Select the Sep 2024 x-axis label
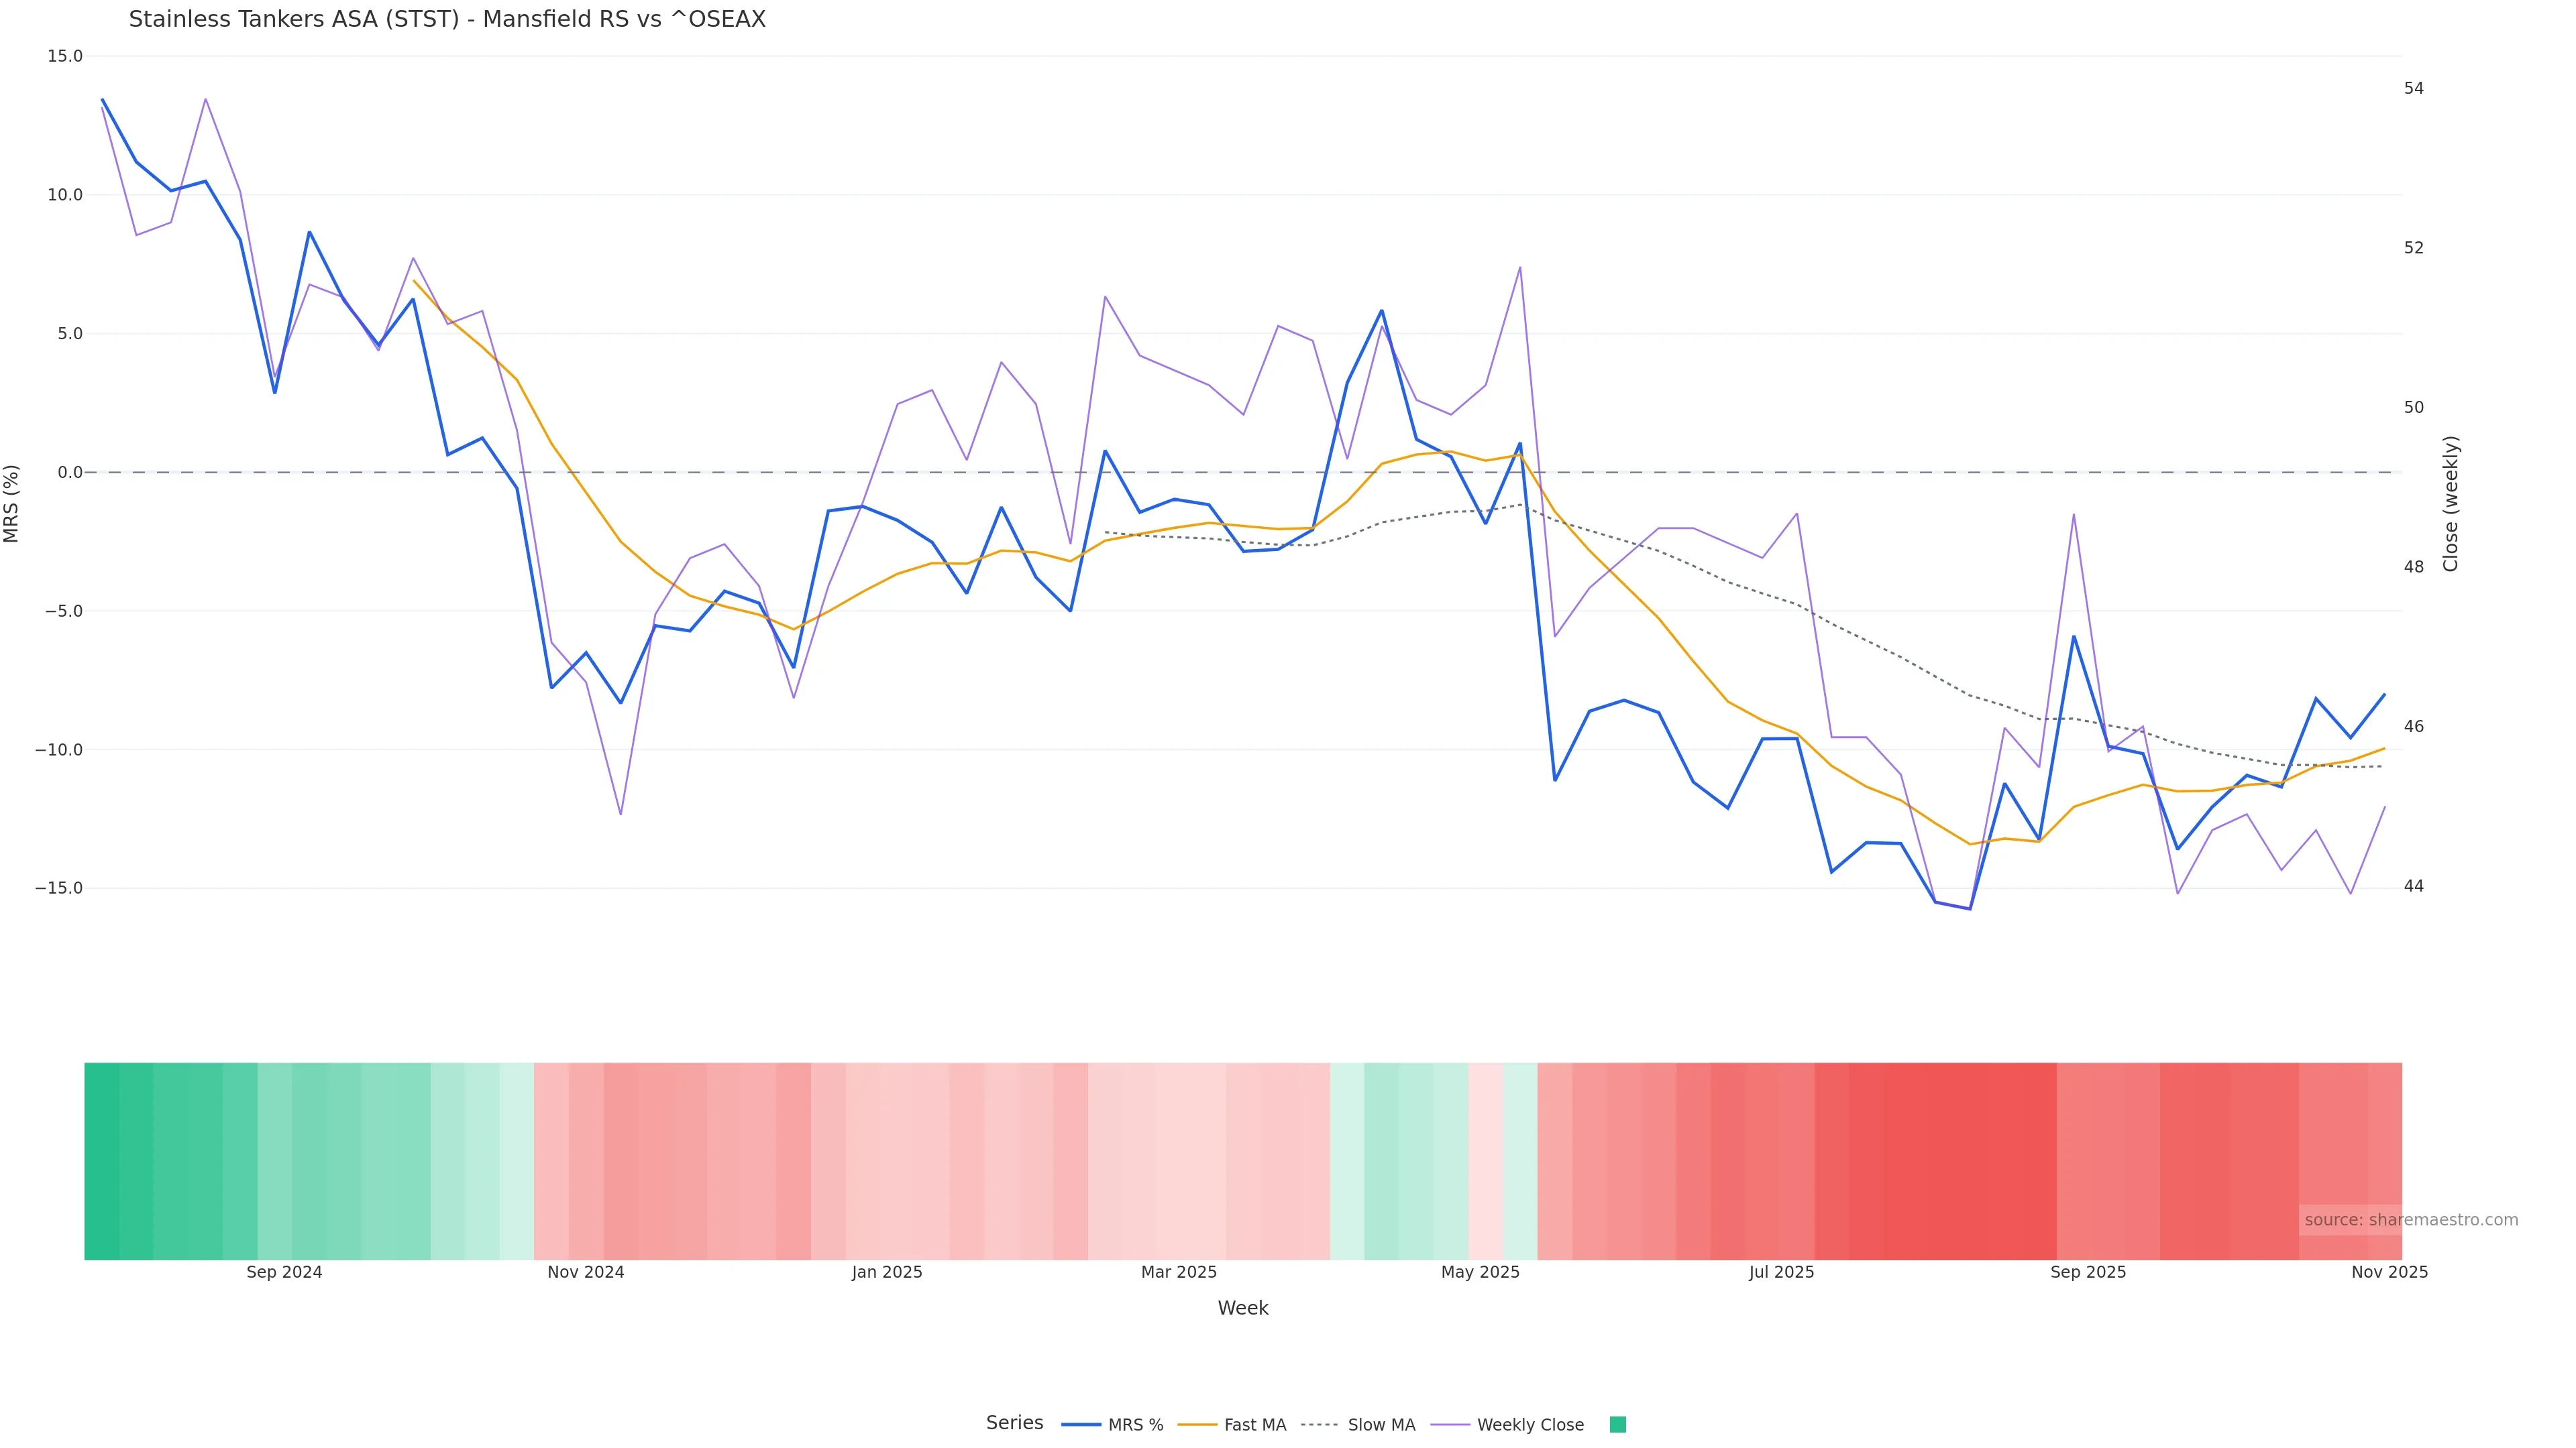The width and height of the screenshot is (2576, 1448). coord(284,1272)
